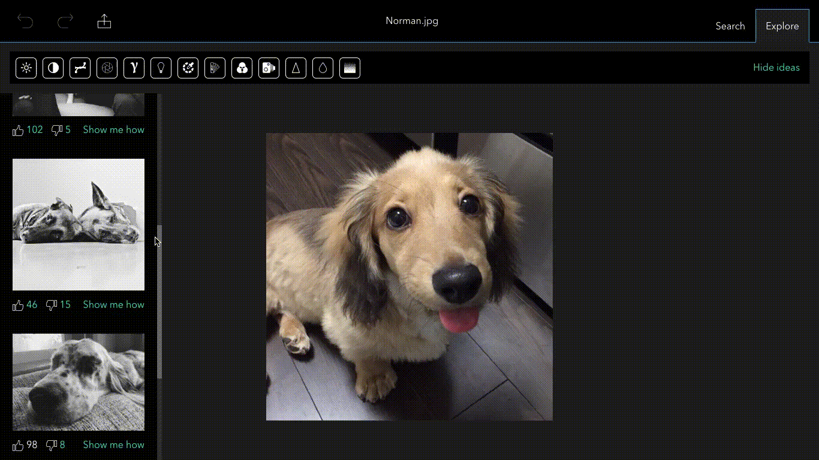
Task: Open the contrast adjustment tool
Action: coord(53,68)
